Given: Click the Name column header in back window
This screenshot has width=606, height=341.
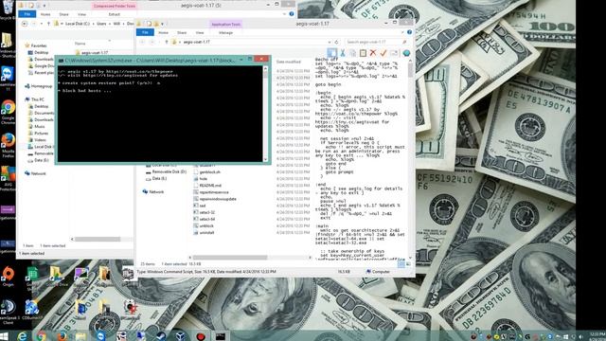Looking at the screenshot, I should point(80,44).
